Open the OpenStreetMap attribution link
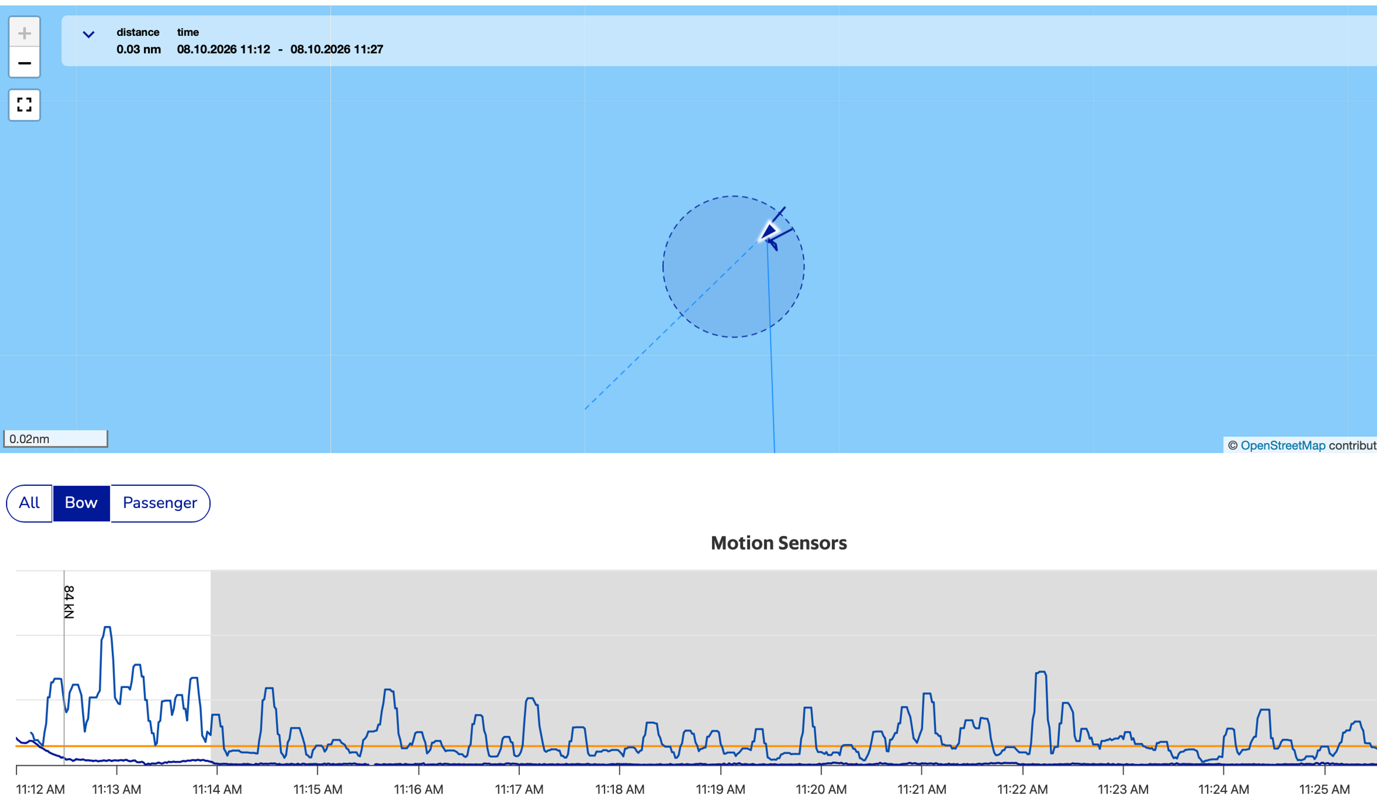This screenshot has width=1377, height=811. point(1282,445)
